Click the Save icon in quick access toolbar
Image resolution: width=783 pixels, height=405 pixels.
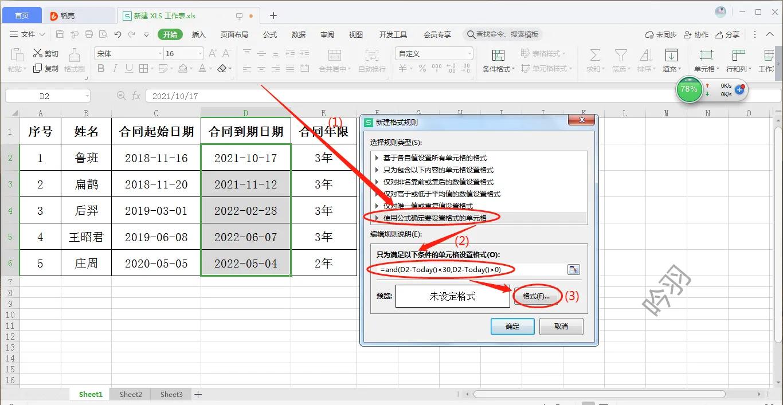[60, 34]
